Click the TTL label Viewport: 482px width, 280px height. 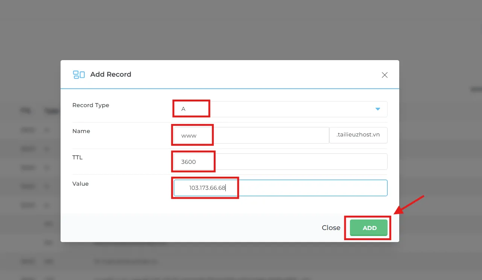[78, 157]
